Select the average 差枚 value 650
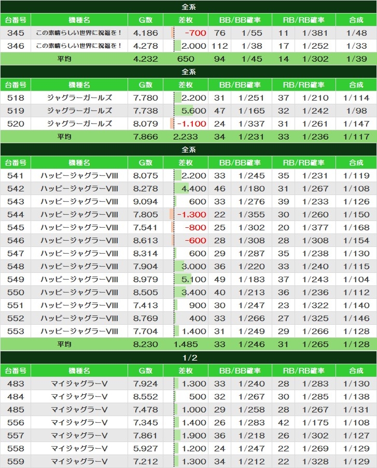 (x=186, y=59)
